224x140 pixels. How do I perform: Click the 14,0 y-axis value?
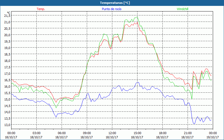[8, 112]
